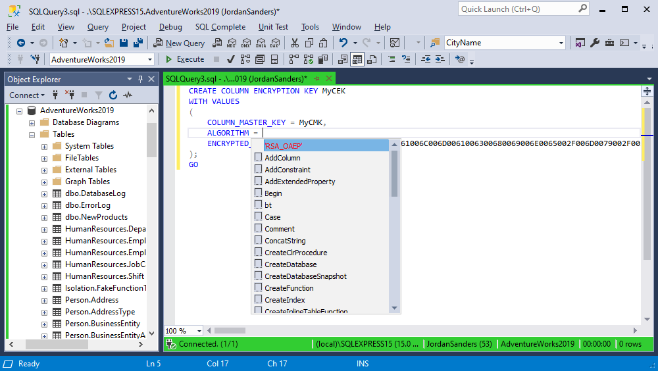The height and width of the screenshot is (371, 658).
Task: Expand the System Tables node
Action: pos(44,147)
